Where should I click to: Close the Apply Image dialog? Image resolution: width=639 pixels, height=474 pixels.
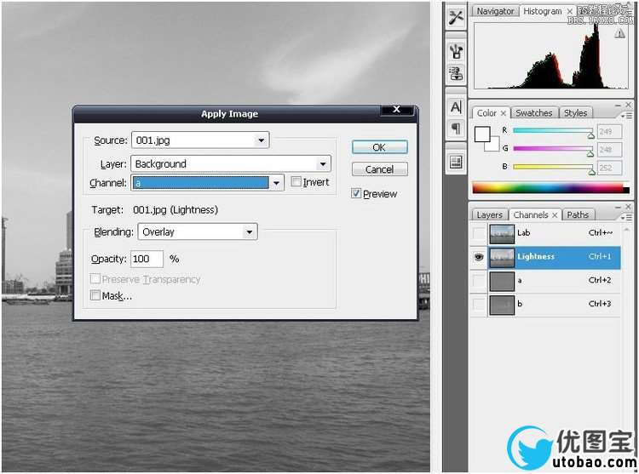(396, 110)
